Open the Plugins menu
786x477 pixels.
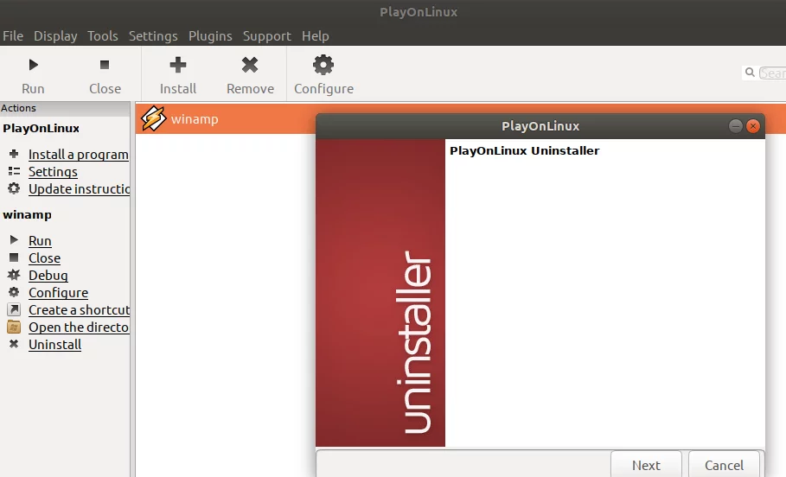(210, 36)
